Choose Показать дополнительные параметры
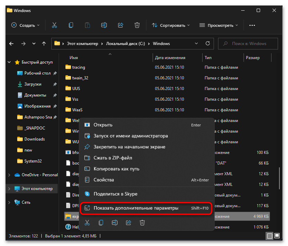The width and height of the screenshot is (288, 246). coord(147,208)
